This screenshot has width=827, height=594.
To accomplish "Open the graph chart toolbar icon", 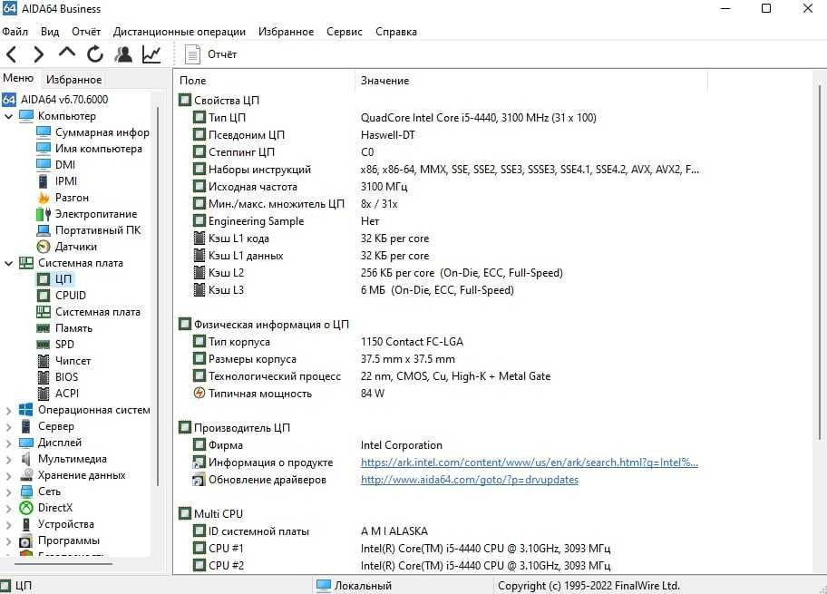I will [152, 54].
